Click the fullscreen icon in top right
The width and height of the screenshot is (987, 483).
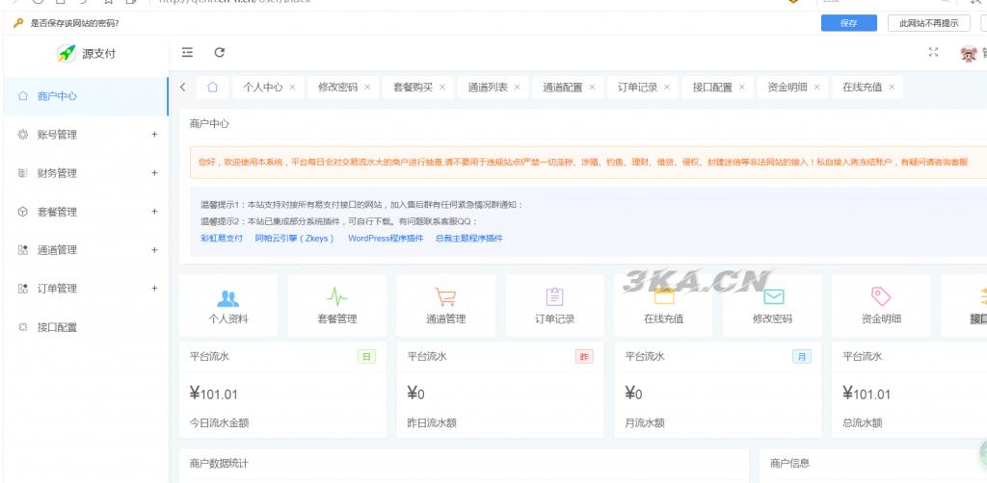coord(932,53)
